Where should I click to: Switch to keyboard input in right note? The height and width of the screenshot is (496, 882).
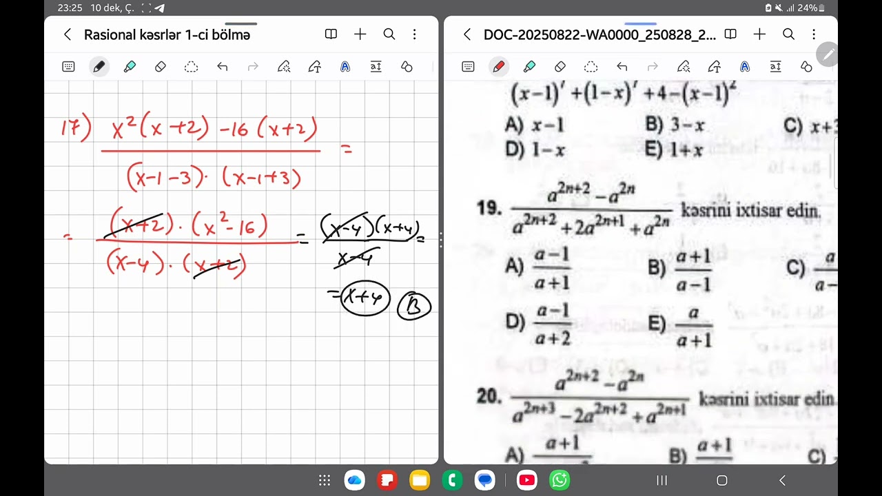pyautogui.click(x=468, y=67)
